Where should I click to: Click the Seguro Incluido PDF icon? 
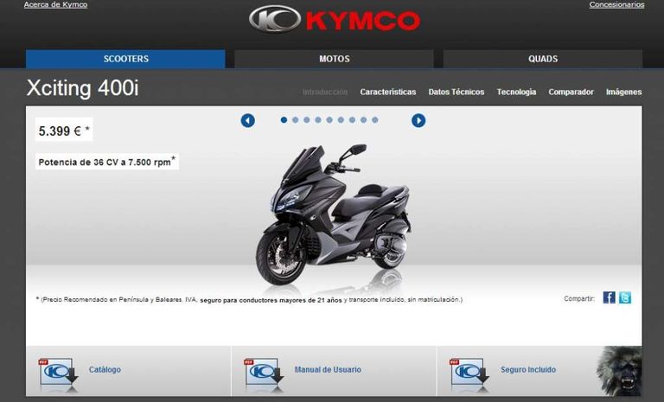coord(469,372)
